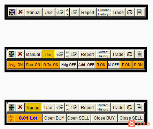The width and height of the screenshot is (153, 129).
Task: Click Cancer zodiac symbol icon in lot panel
Action: [129, 107]
